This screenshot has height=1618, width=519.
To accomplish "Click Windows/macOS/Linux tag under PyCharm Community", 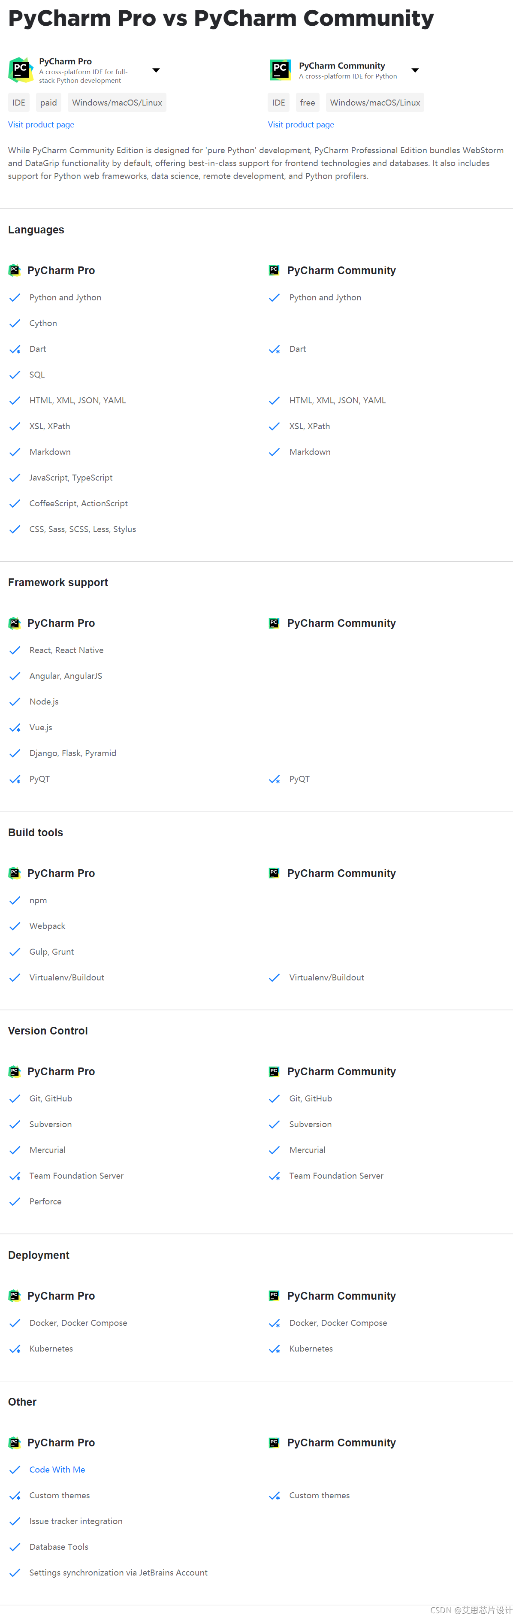I will (374, 103).
